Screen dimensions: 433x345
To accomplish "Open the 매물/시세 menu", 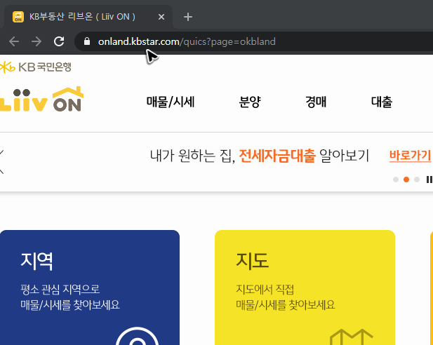I will click(x=171, y=102).
